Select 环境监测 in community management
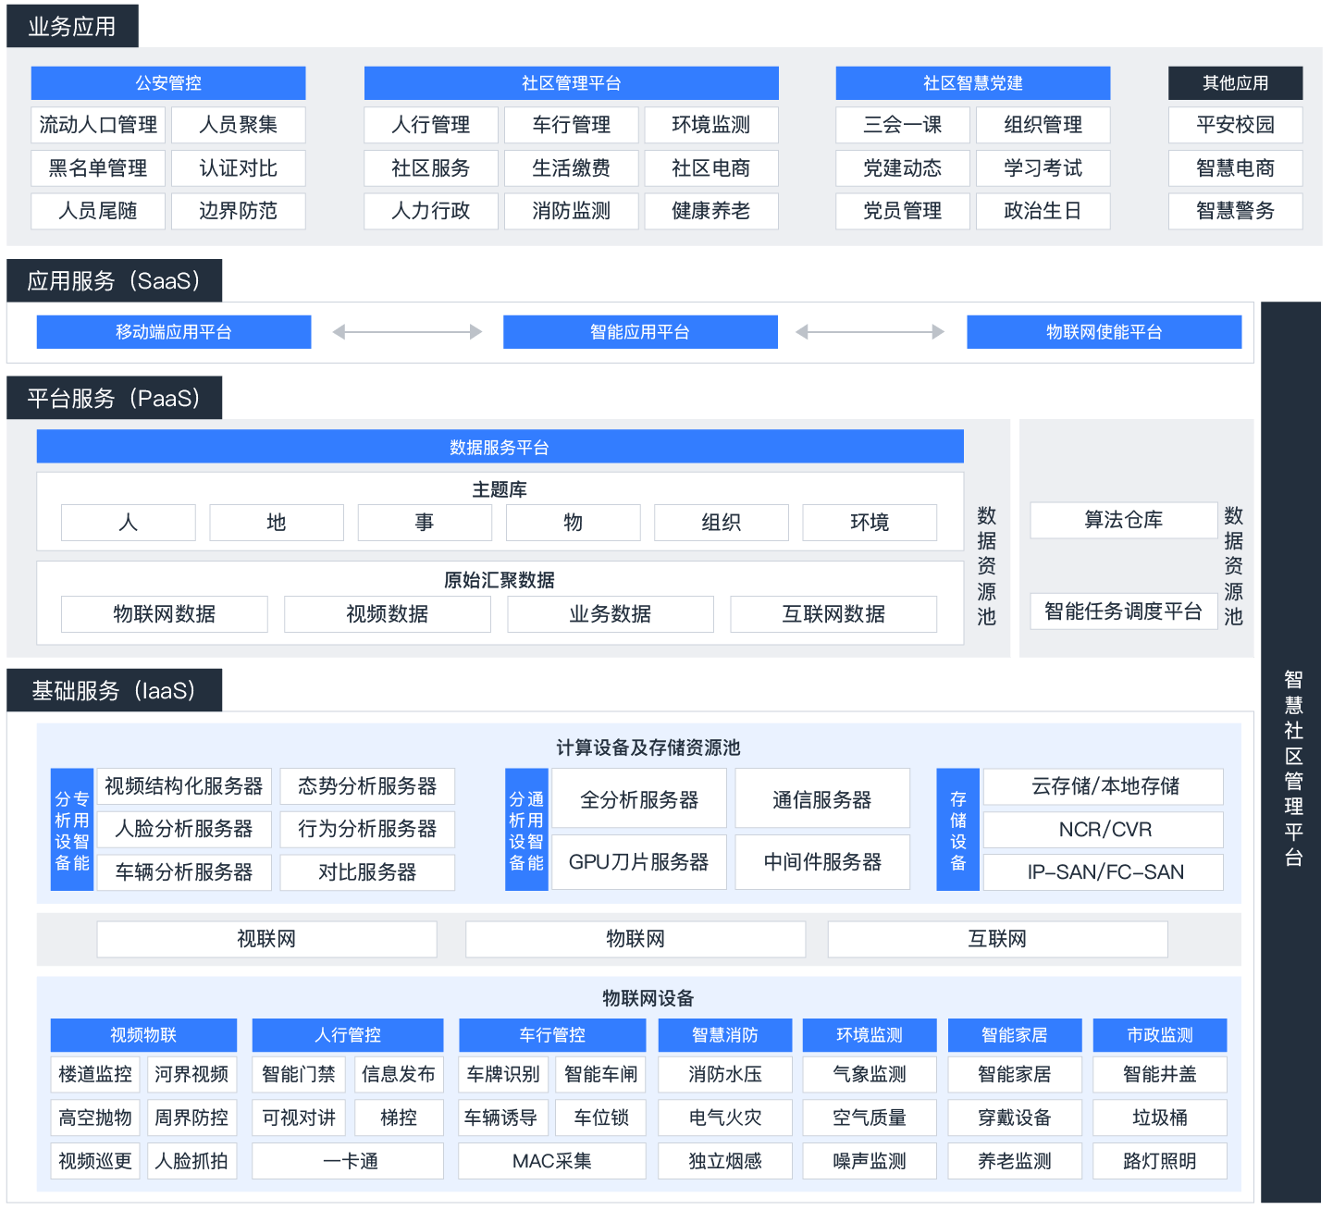The image size is (1333, 1210). pos(711,125)
